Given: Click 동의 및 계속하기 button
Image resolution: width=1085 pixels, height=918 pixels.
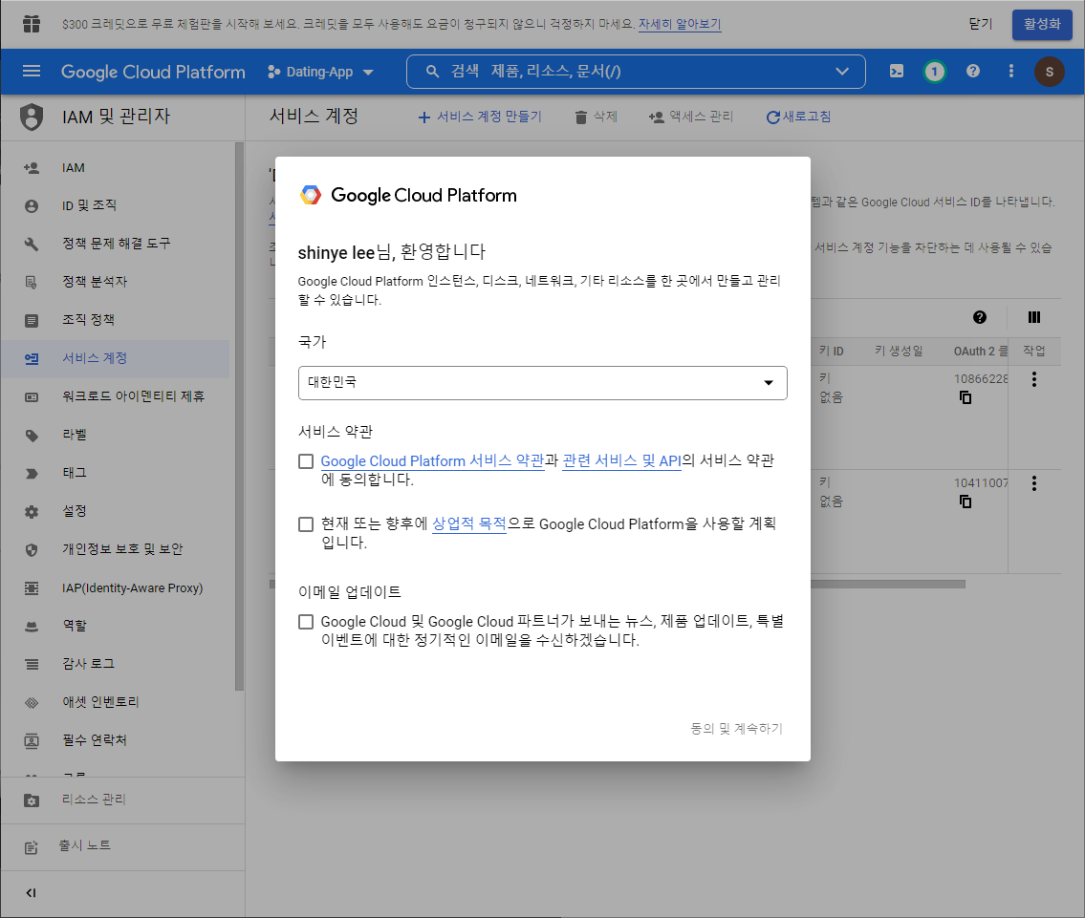Looking at the screenshot, I should (x=736, y=729).
